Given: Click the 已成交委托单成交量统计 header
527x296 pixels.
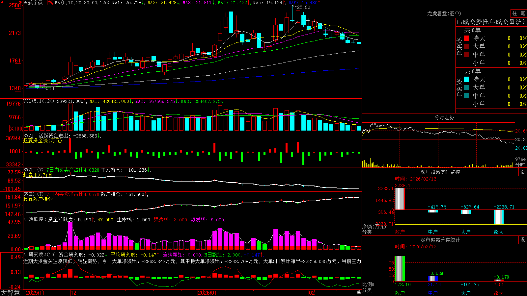Looking at the screenshot, I should tap(491, 22).
